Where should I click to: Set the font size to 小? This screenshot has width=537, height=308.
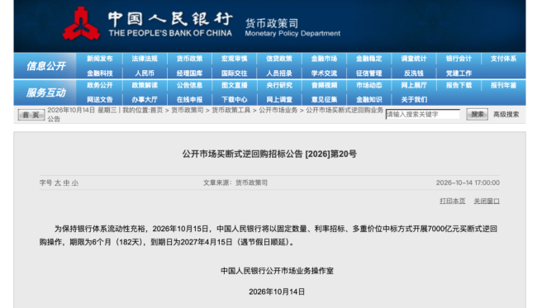(75, 182)
